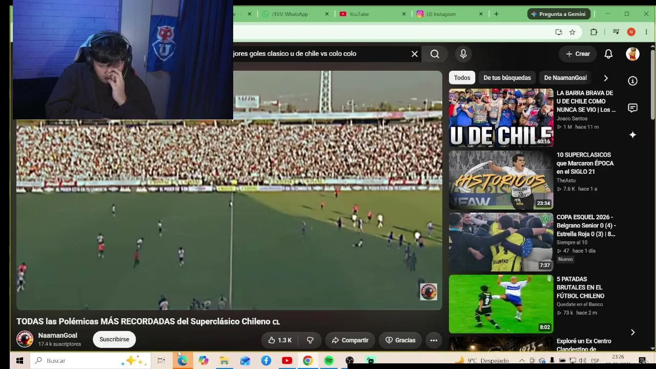Click the title 5 PATADAS BRUTALES EN EL FÚTBOL CHILENO
The width and height of the screenshot is (656, 369).
(581, 288)
